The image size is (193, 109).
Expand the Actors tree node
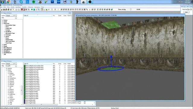(3, 20)
